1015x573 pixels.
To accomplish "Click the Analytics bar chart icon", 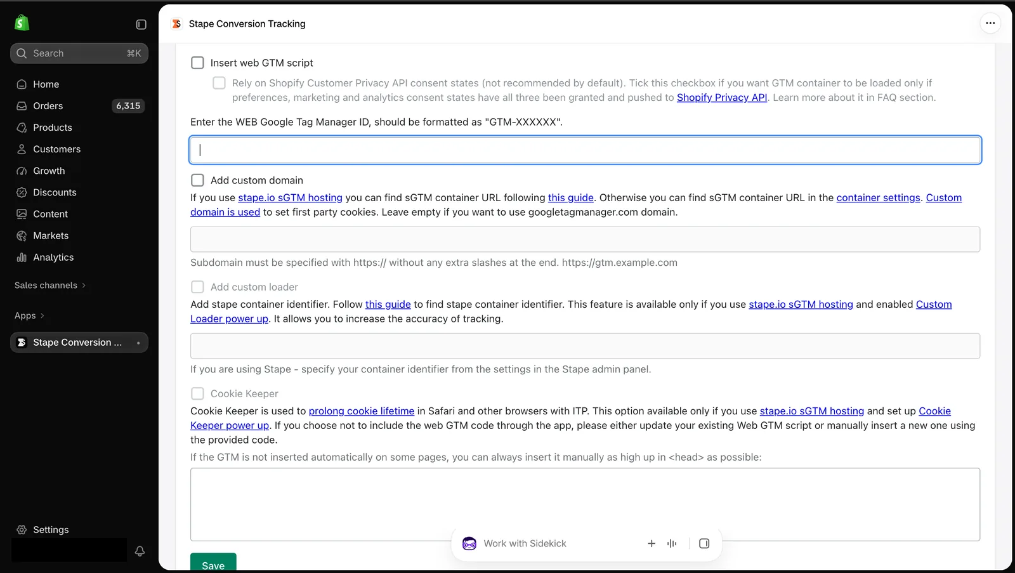I will coord(22,257).
